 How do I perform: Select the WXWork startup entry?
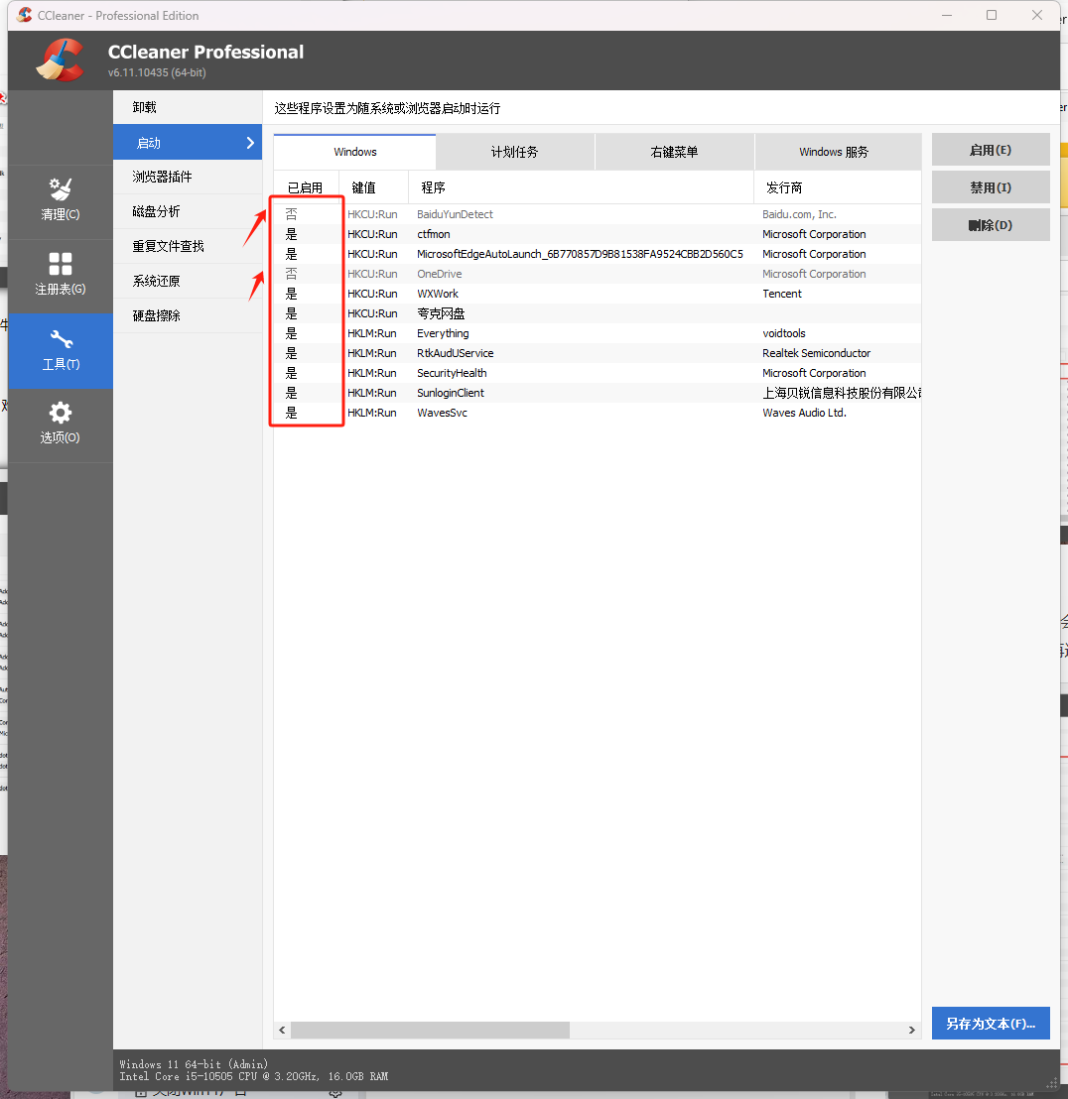[598, 294]
